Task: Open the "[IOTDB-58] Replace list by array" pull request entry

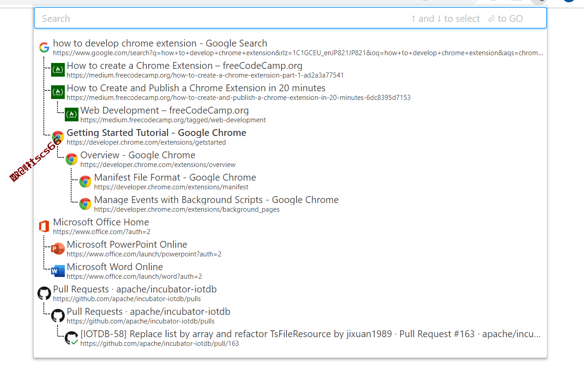Action: point(311,334)
